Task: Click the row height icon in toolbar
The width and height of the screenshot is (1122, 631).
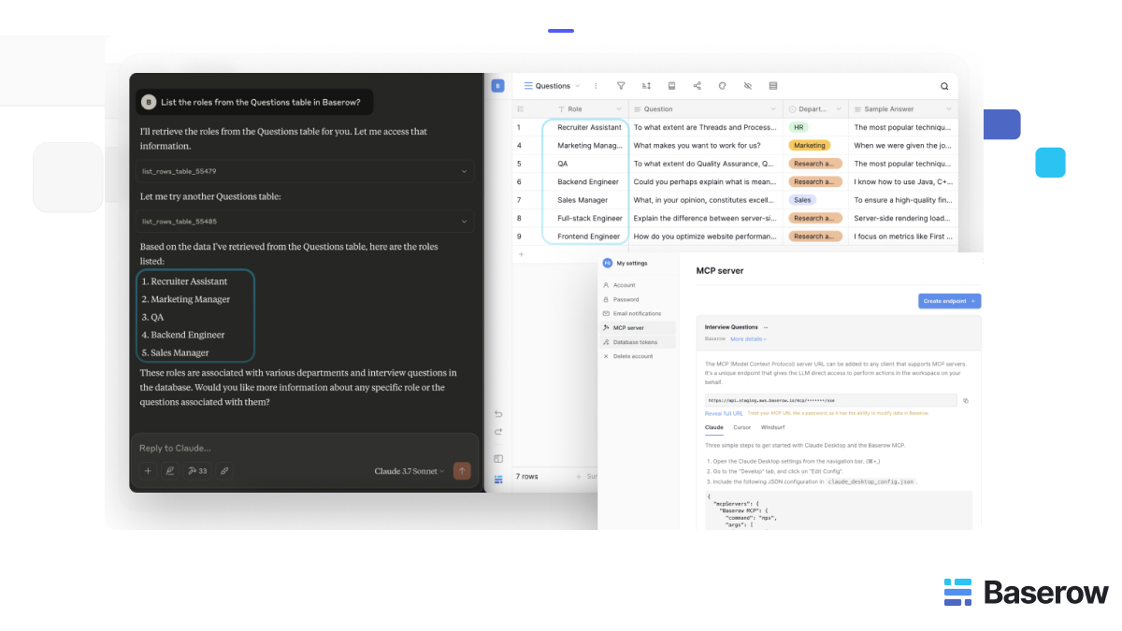Action: 772,86
